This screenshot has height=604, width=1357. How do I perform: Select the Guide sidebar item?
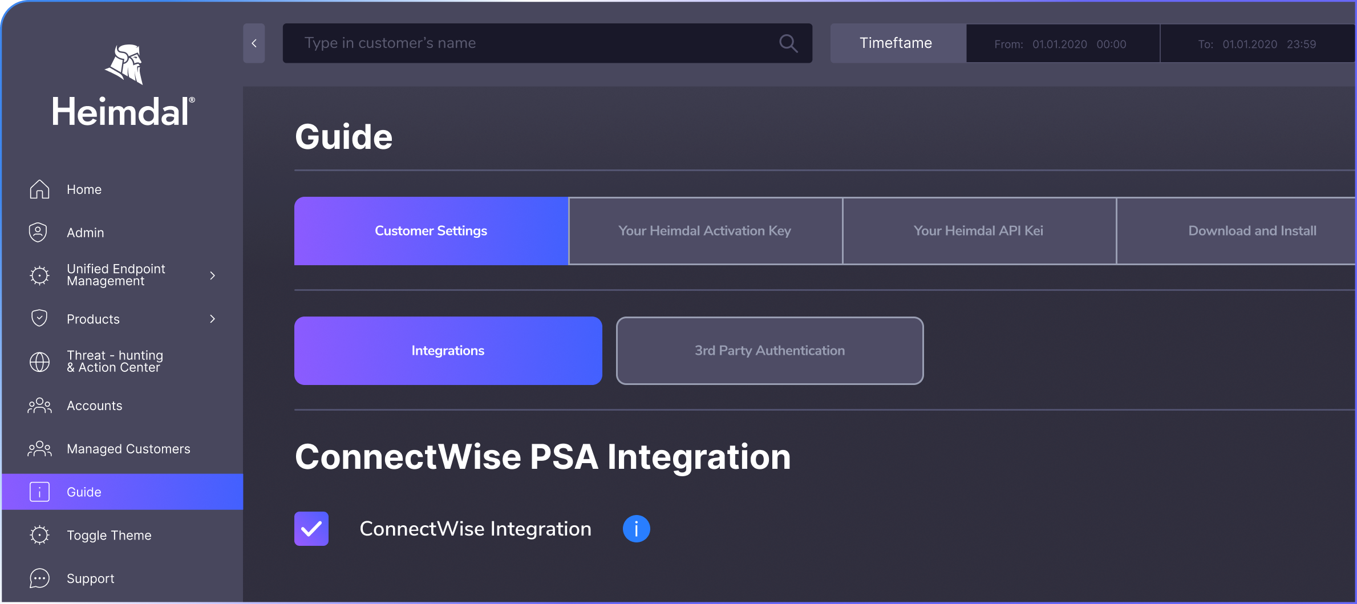[122, 492]
